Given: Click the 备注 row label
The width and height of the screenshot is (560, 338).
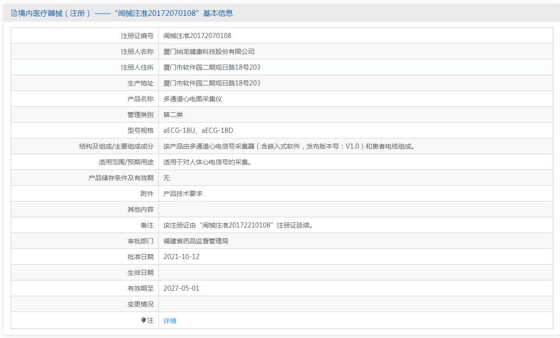Looking at the screenshot, I should 147,225.
